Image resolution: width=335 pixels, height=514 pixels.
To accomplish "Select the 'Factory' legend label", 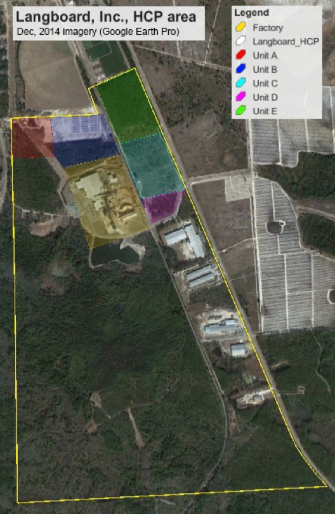I will [x=268, y=28].
